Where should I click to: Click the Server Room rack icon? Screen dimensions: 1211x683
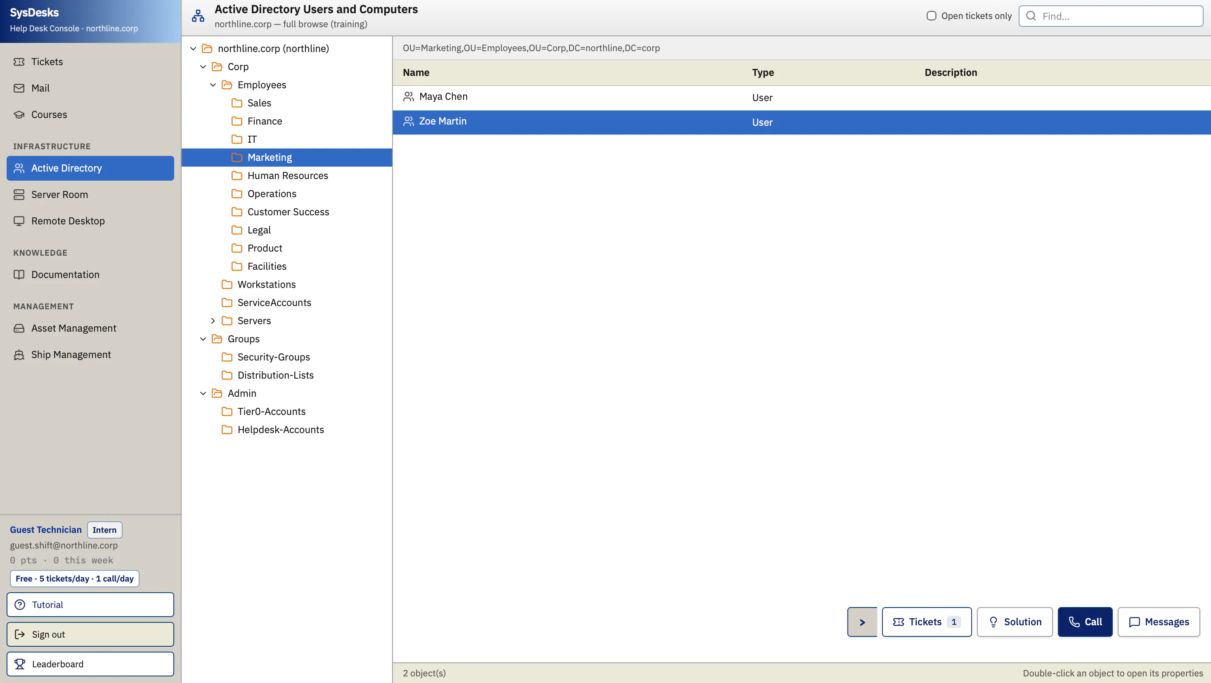pyautogui.click(x=19, y=195)
